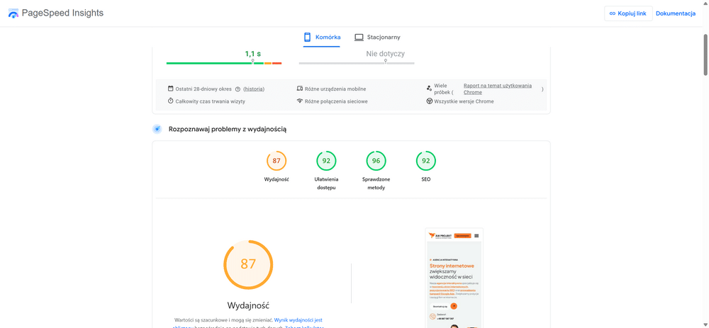709x328 pixels.
Task: Click the Wartości są szacunkowe description text
Action: coord(224,319)
